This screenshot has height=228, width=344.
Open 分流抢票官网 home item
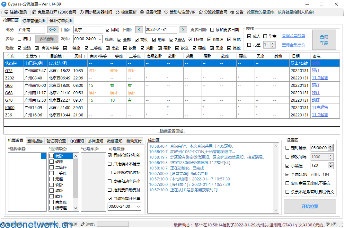point(213,12)
